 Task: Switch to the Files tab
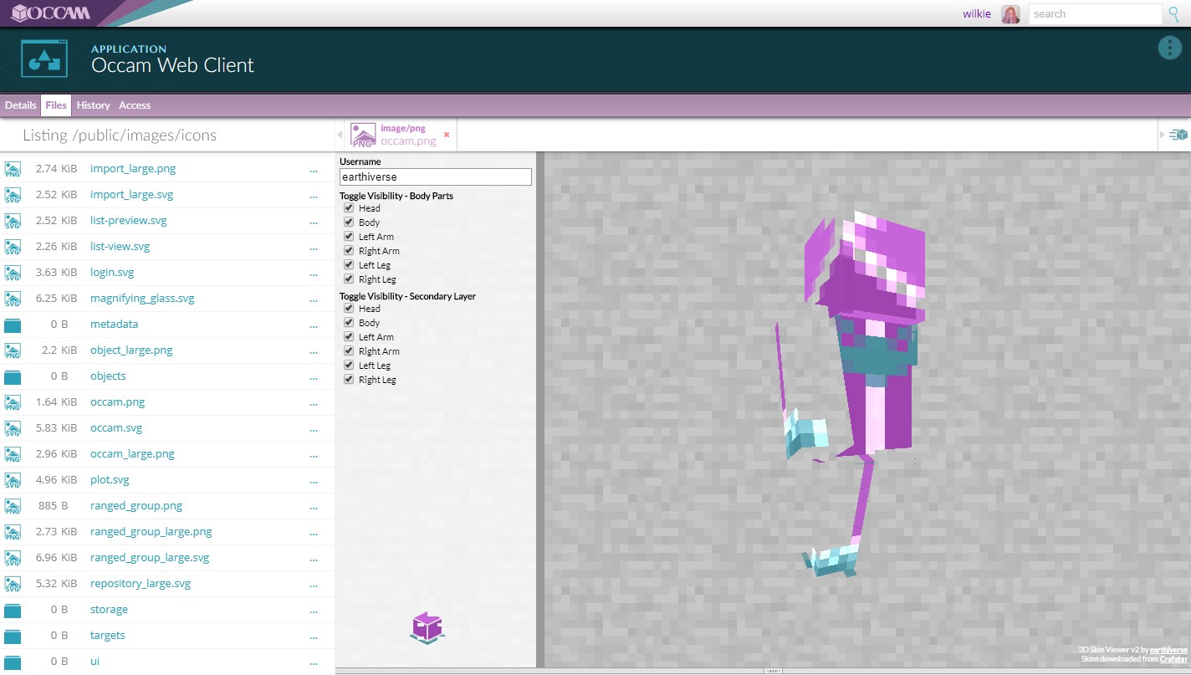(x=56, y=105)
